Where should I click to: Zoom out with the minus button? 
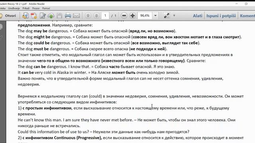124,15
